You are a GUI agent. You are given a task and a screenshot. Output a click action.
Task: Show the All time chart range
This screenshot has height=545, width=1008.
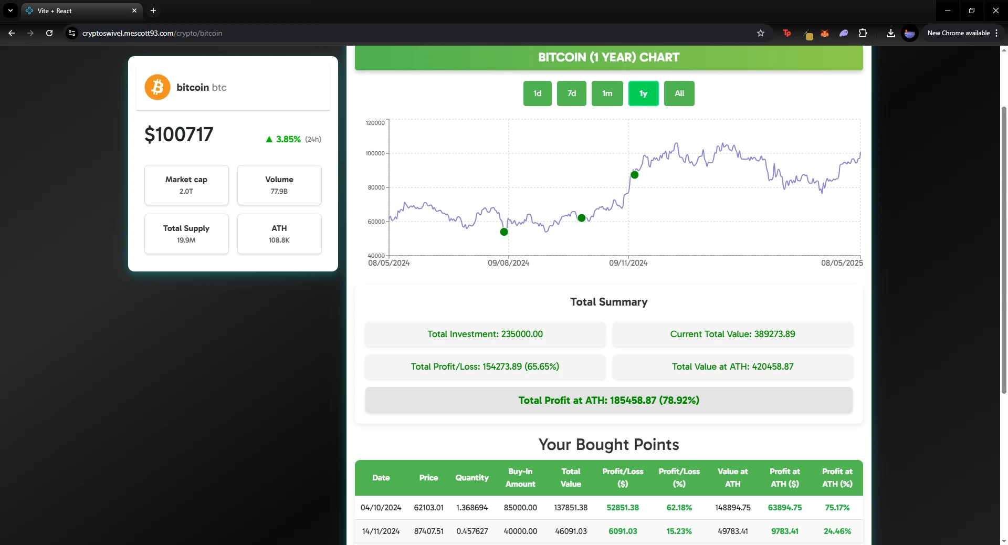pyautogui.click(x=679, y=93)
